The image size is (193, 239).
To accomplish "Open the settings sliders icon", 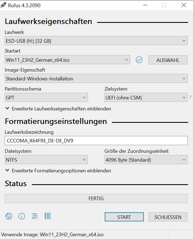I will click(35, 216).
